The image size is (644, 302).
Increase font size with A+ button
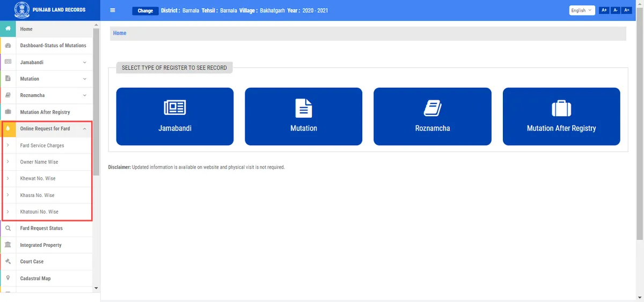pyautogui.click(x=604, y=10)
